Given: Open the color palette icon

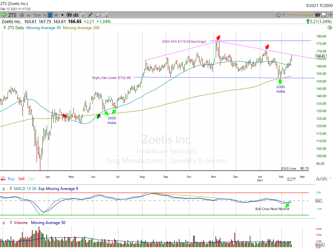Looking at the screenshot, I should click(329, 27).
